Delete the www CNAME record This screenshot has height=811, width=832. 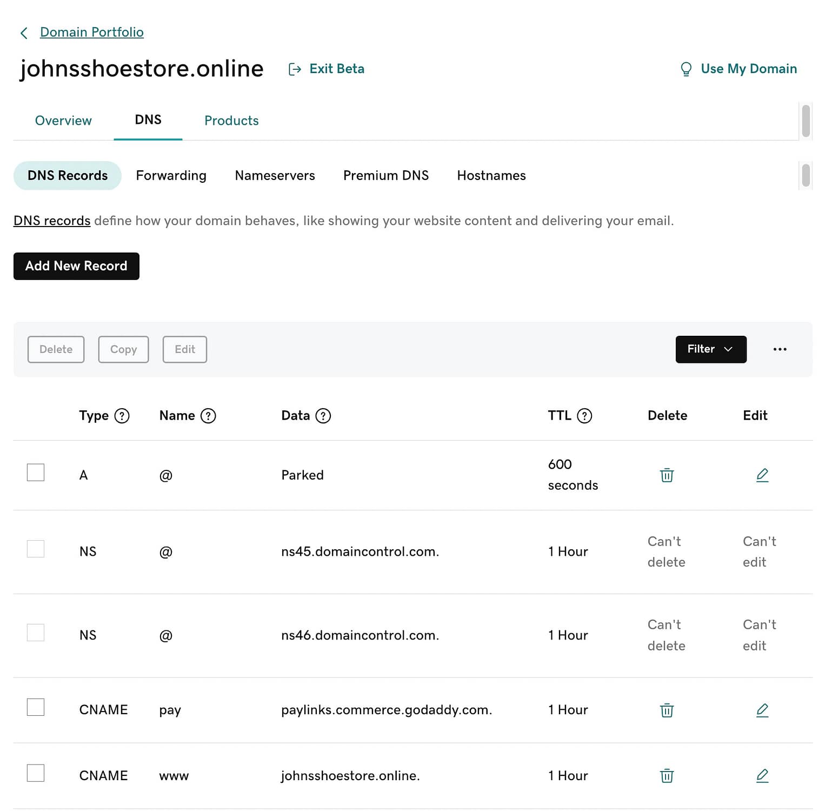point(667,775)
